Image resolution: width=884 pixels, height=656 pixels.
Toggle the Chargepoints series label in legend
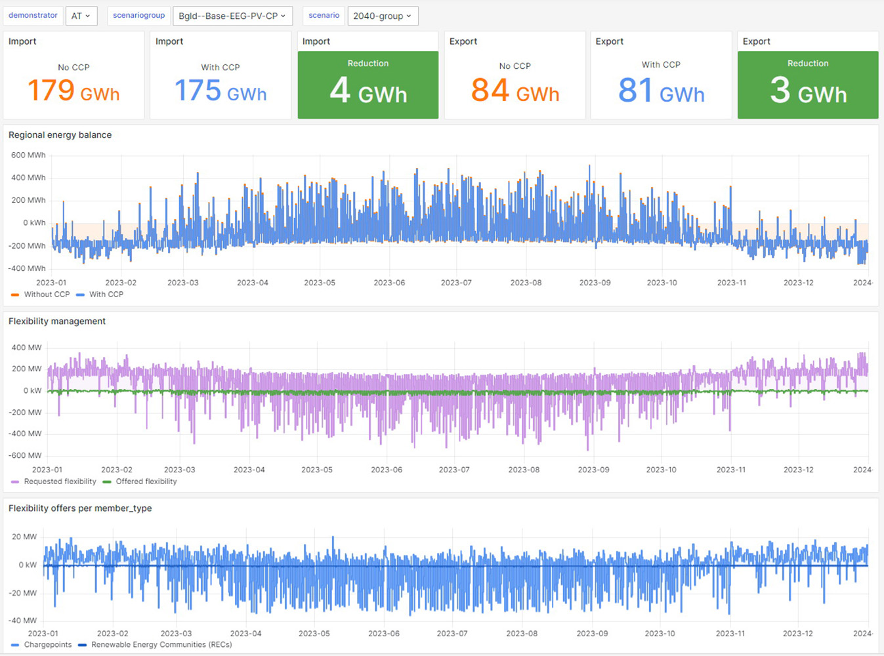[48, 645]
